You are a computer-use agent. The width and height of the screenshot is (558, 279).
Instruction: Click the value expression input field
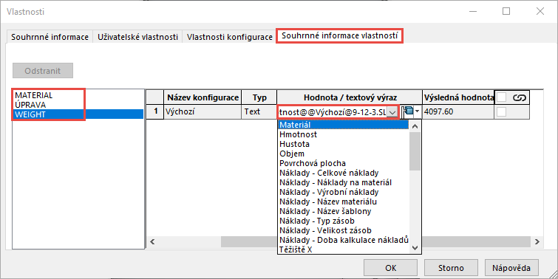click(333, 112)
